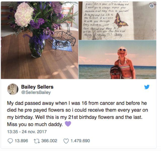Click the 13.896 replies count
The image size is (161, 151).
pyautogui.click(x=21, y=141)
